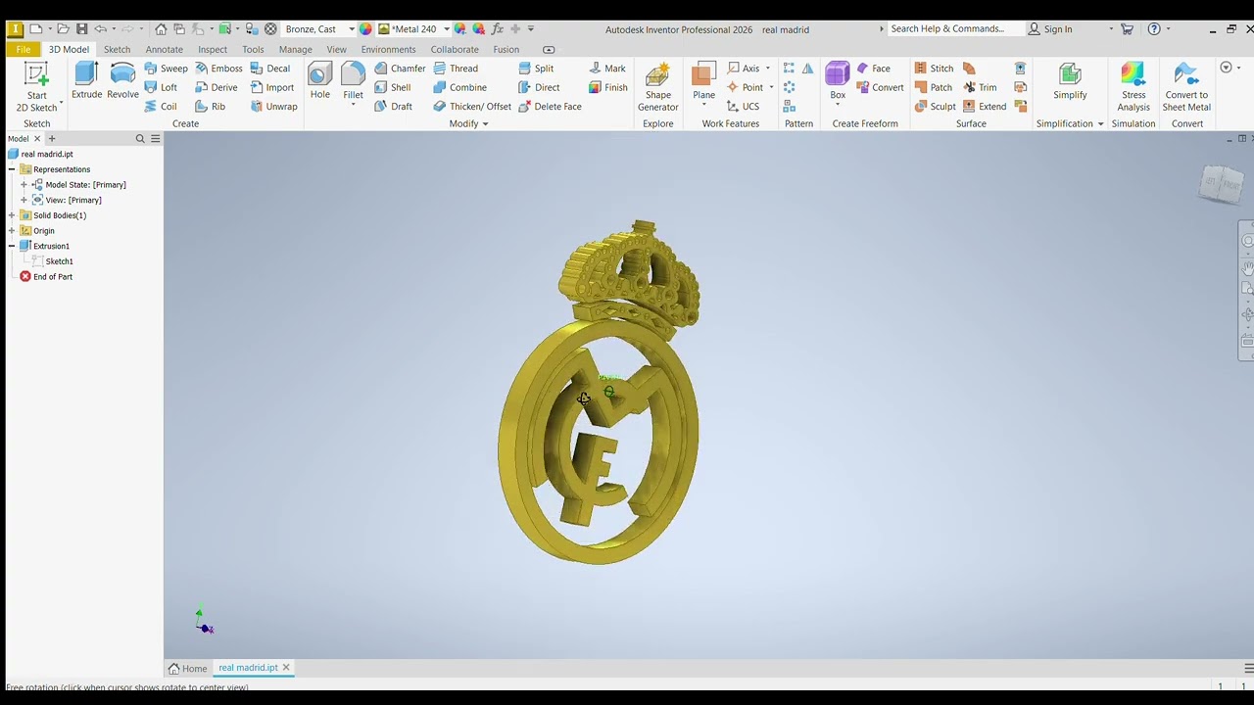This screenshot has height=705, width=1254.
Task: Open the File menu
Action: pyautogui.click(x=24, y=49)
